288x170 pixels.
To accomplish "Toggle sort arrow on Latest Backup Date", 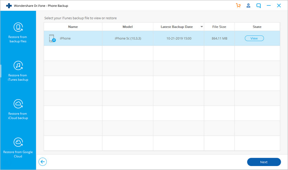I will click(201, 27).
